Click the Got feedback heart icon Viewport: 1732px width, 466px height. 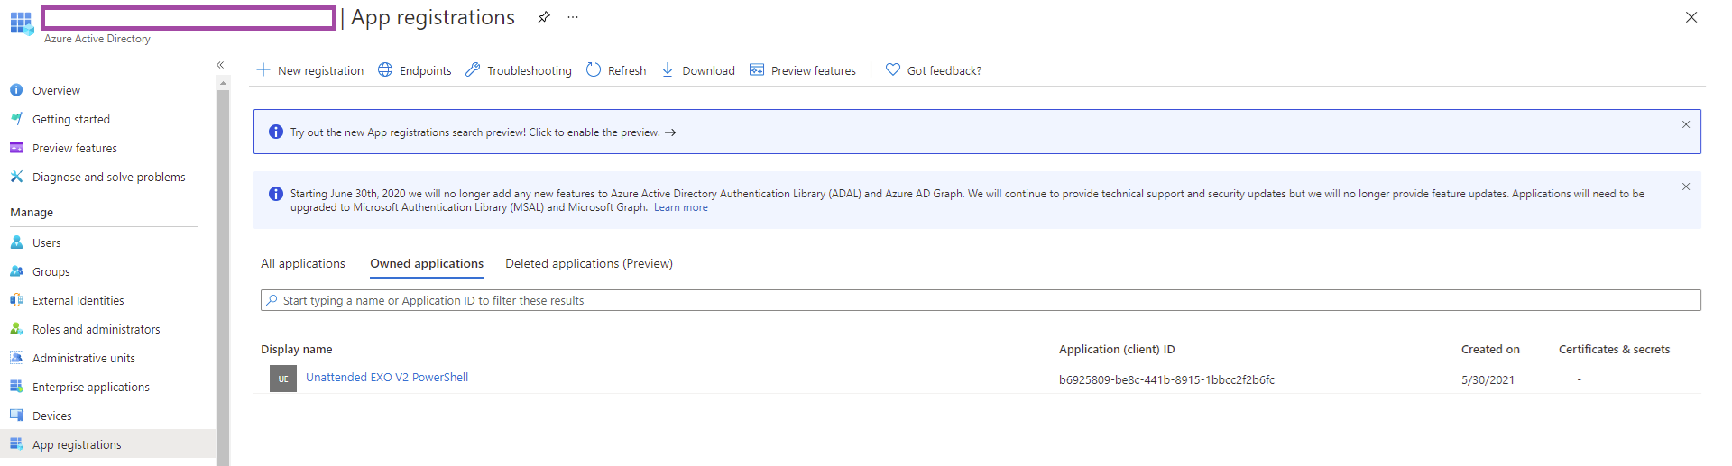tap(893, 69)
